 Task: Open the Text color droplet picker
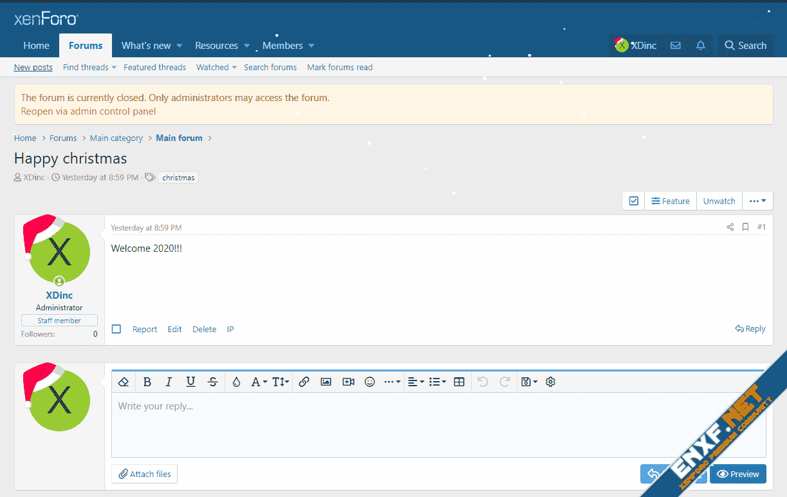click(x=236, y=382)
